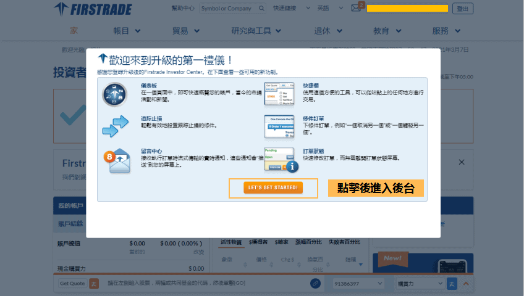524x296 pixels.
Task: Click the conditional order 條件訂單 thumbnail
Action: pyautogui.click(x=279, y=126)
